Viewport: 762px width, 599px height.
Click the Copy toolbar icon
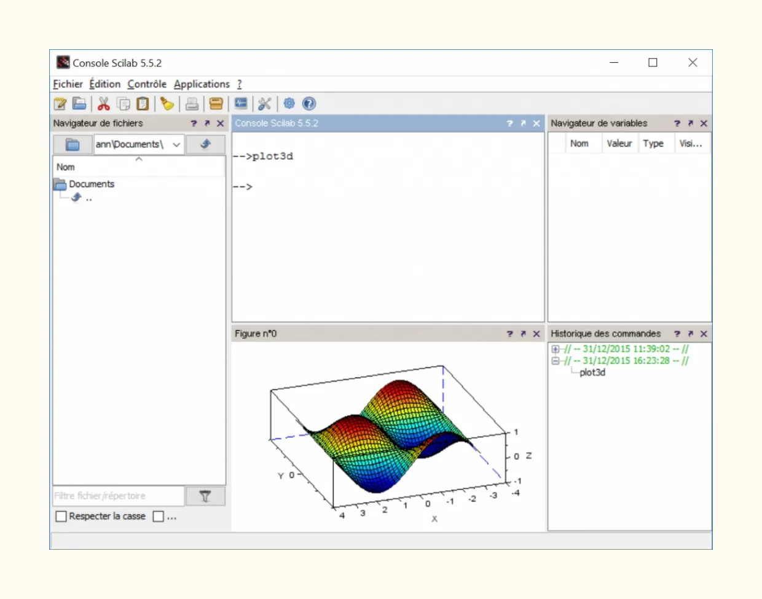pyautogui.click(x=124, y=104)
